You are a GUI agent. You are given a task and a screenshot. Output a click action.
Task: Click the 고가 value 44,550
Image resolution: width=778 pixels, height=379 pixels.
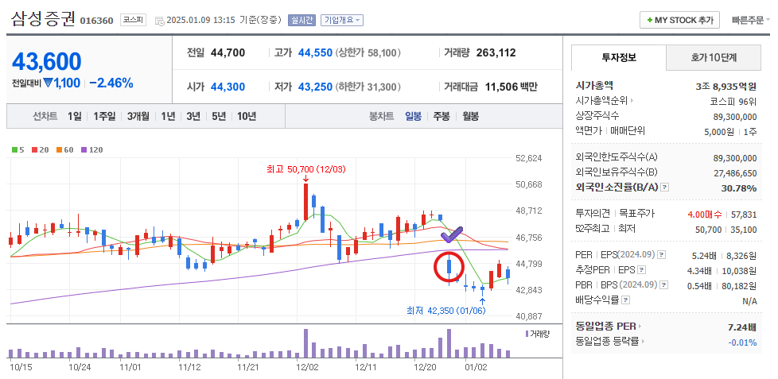pos(315,52)
